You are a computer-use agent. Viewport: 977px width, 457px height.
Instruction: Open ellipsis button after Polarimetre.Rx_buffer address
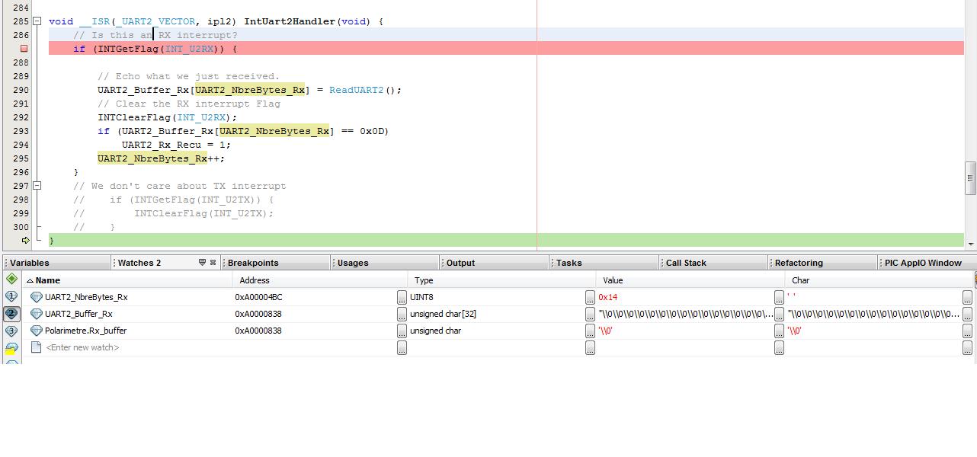coord(402,331)
